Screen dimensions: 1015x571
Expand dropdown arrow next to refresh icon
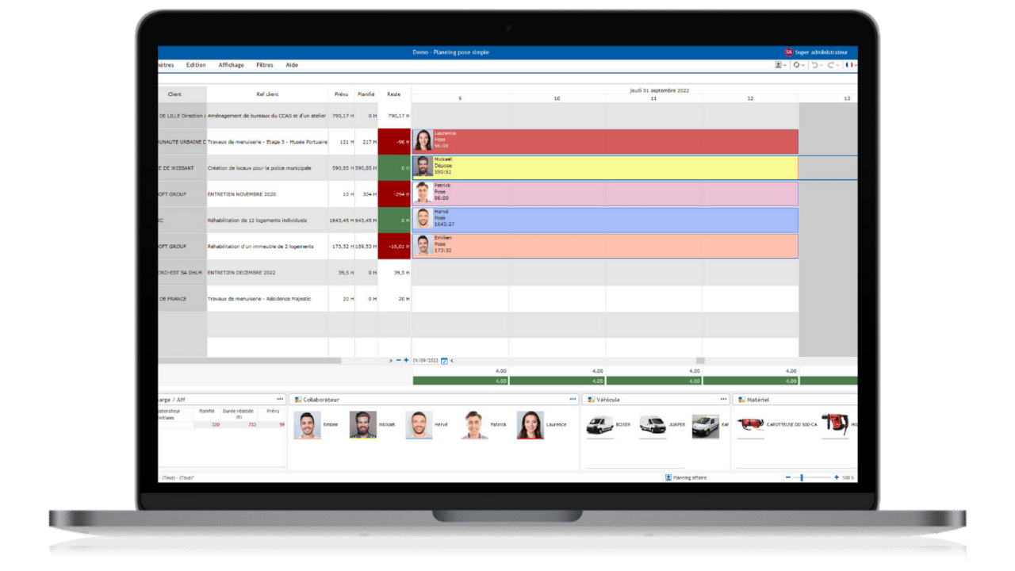click(x=803, y=65)
